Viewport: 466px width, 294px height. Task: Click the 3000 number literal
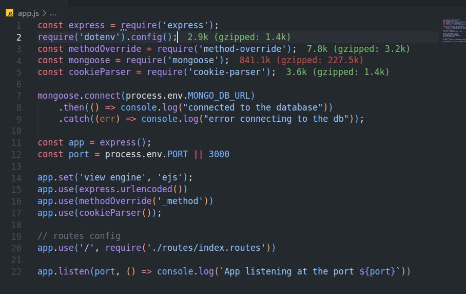coord(219,154)
